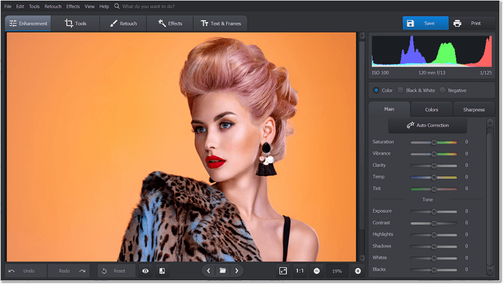Click the Highlights slider handle
The height and width of the screenshot is (284, 503).
coord(434,235)
